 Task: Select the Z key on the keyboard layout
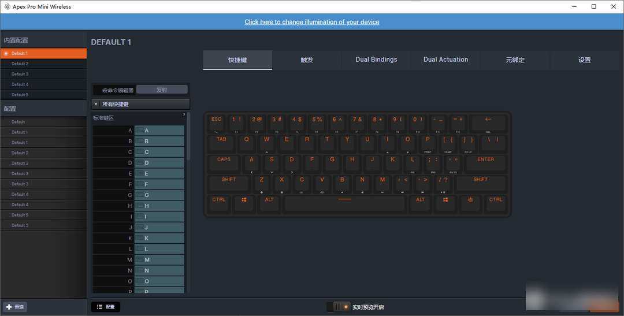262,184
